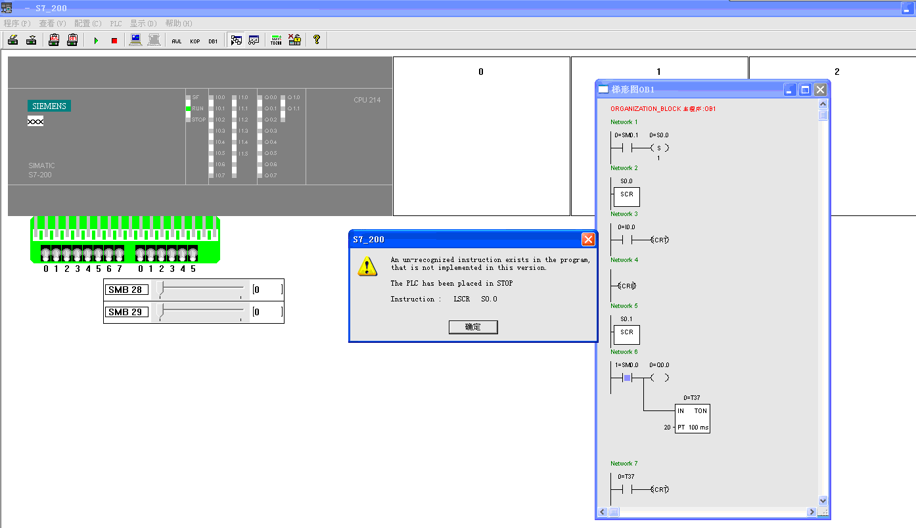Click the padlock with red X icon
Viewport: 916px width, 528px height.
point(295,40)
